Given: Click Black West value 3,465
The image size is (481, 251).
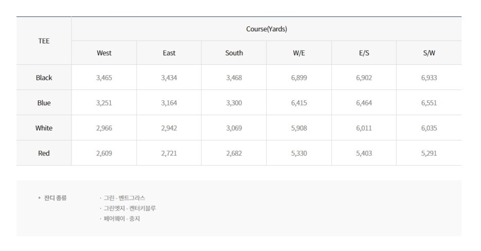Looking at the screenshot, I should (104, 78).
